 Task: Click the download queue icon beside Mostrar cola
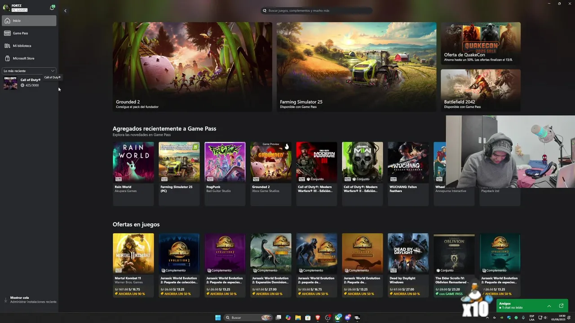tap(6, 300)
